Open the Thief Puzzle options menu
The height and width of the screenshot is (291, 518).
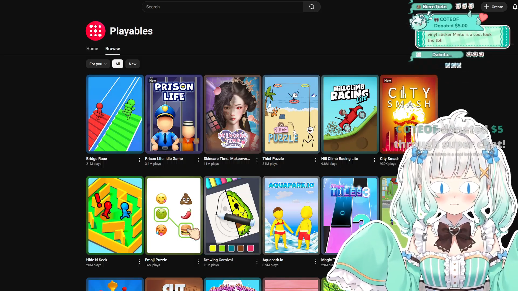click(316, 160)
